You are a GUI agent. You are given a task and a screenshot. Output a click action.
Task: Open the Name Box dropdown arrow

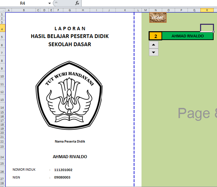[x=49, y=3]
